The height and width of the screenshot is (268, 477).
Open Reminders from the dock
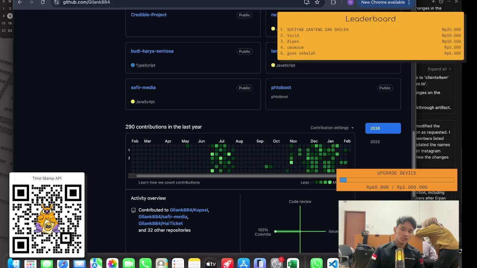(178, 264)
